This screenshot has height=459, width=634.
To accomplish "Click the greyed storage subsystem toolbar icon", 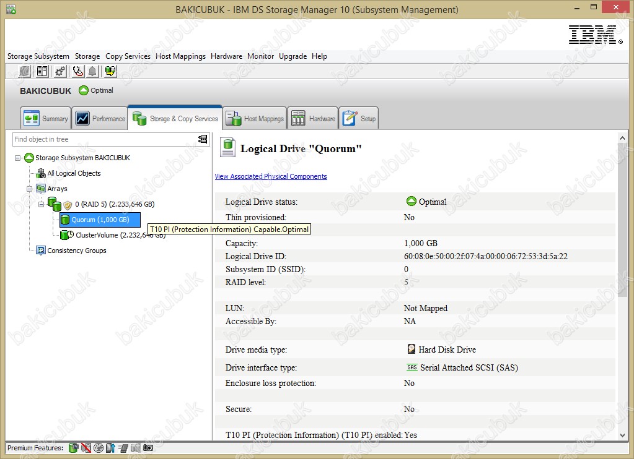I will pos(25,72).
